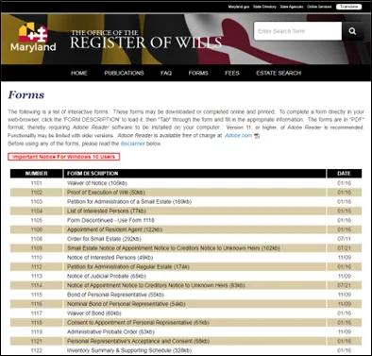Open Small Estate Notice of Appointment form
The image size is (372, 356).
coord(174,248)
